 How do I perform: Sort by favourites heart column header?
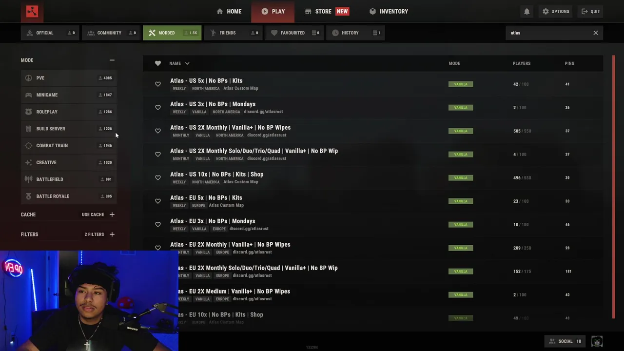tap(158, 63)
